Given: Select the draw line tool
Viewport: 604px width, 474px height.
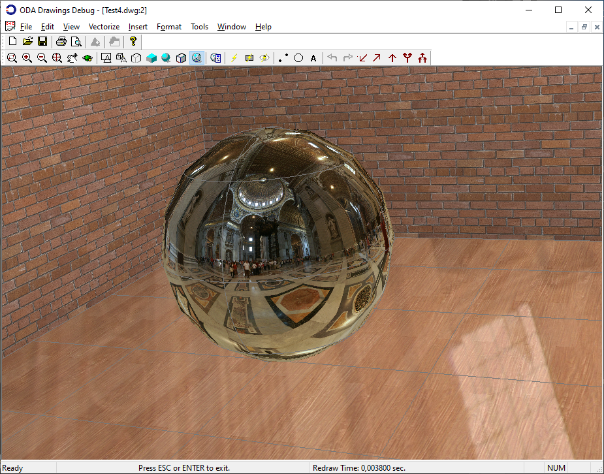Looking at the screenshot, I should tap(283, 58).
